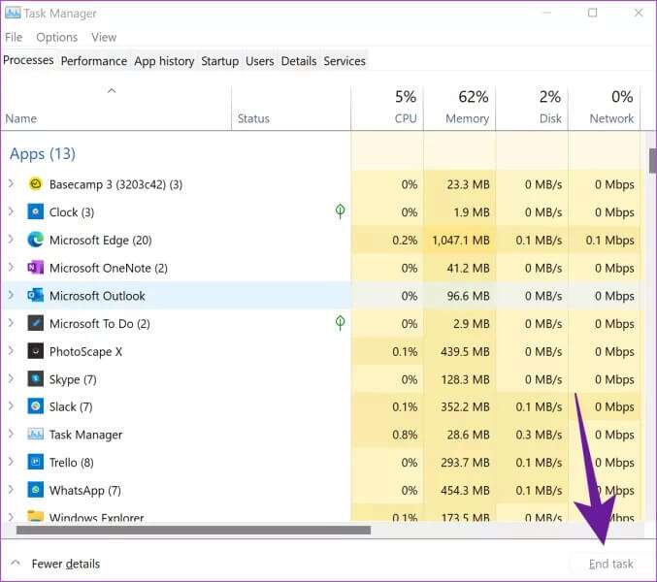Click the Task Manager process icon
The width and height of the screenshot is (657, 582).
[36, 435]
